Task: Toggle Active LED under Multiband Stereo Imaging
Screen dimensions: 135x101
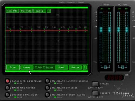Action: click(x=55, y=97)
